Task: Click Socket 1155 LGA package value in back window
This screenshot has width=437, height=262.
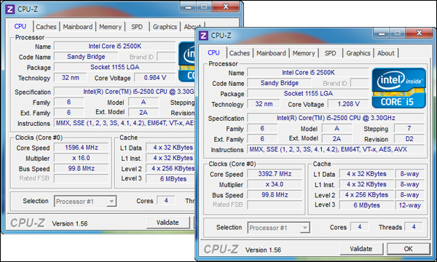Action: click(115, 67)
